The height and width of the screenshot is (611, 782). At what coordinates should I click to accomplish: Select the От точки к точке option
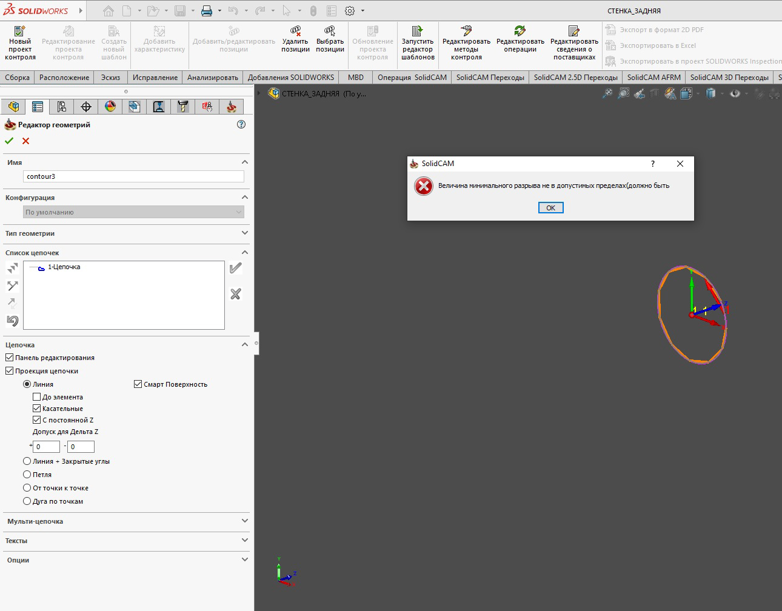coord(27,488)
